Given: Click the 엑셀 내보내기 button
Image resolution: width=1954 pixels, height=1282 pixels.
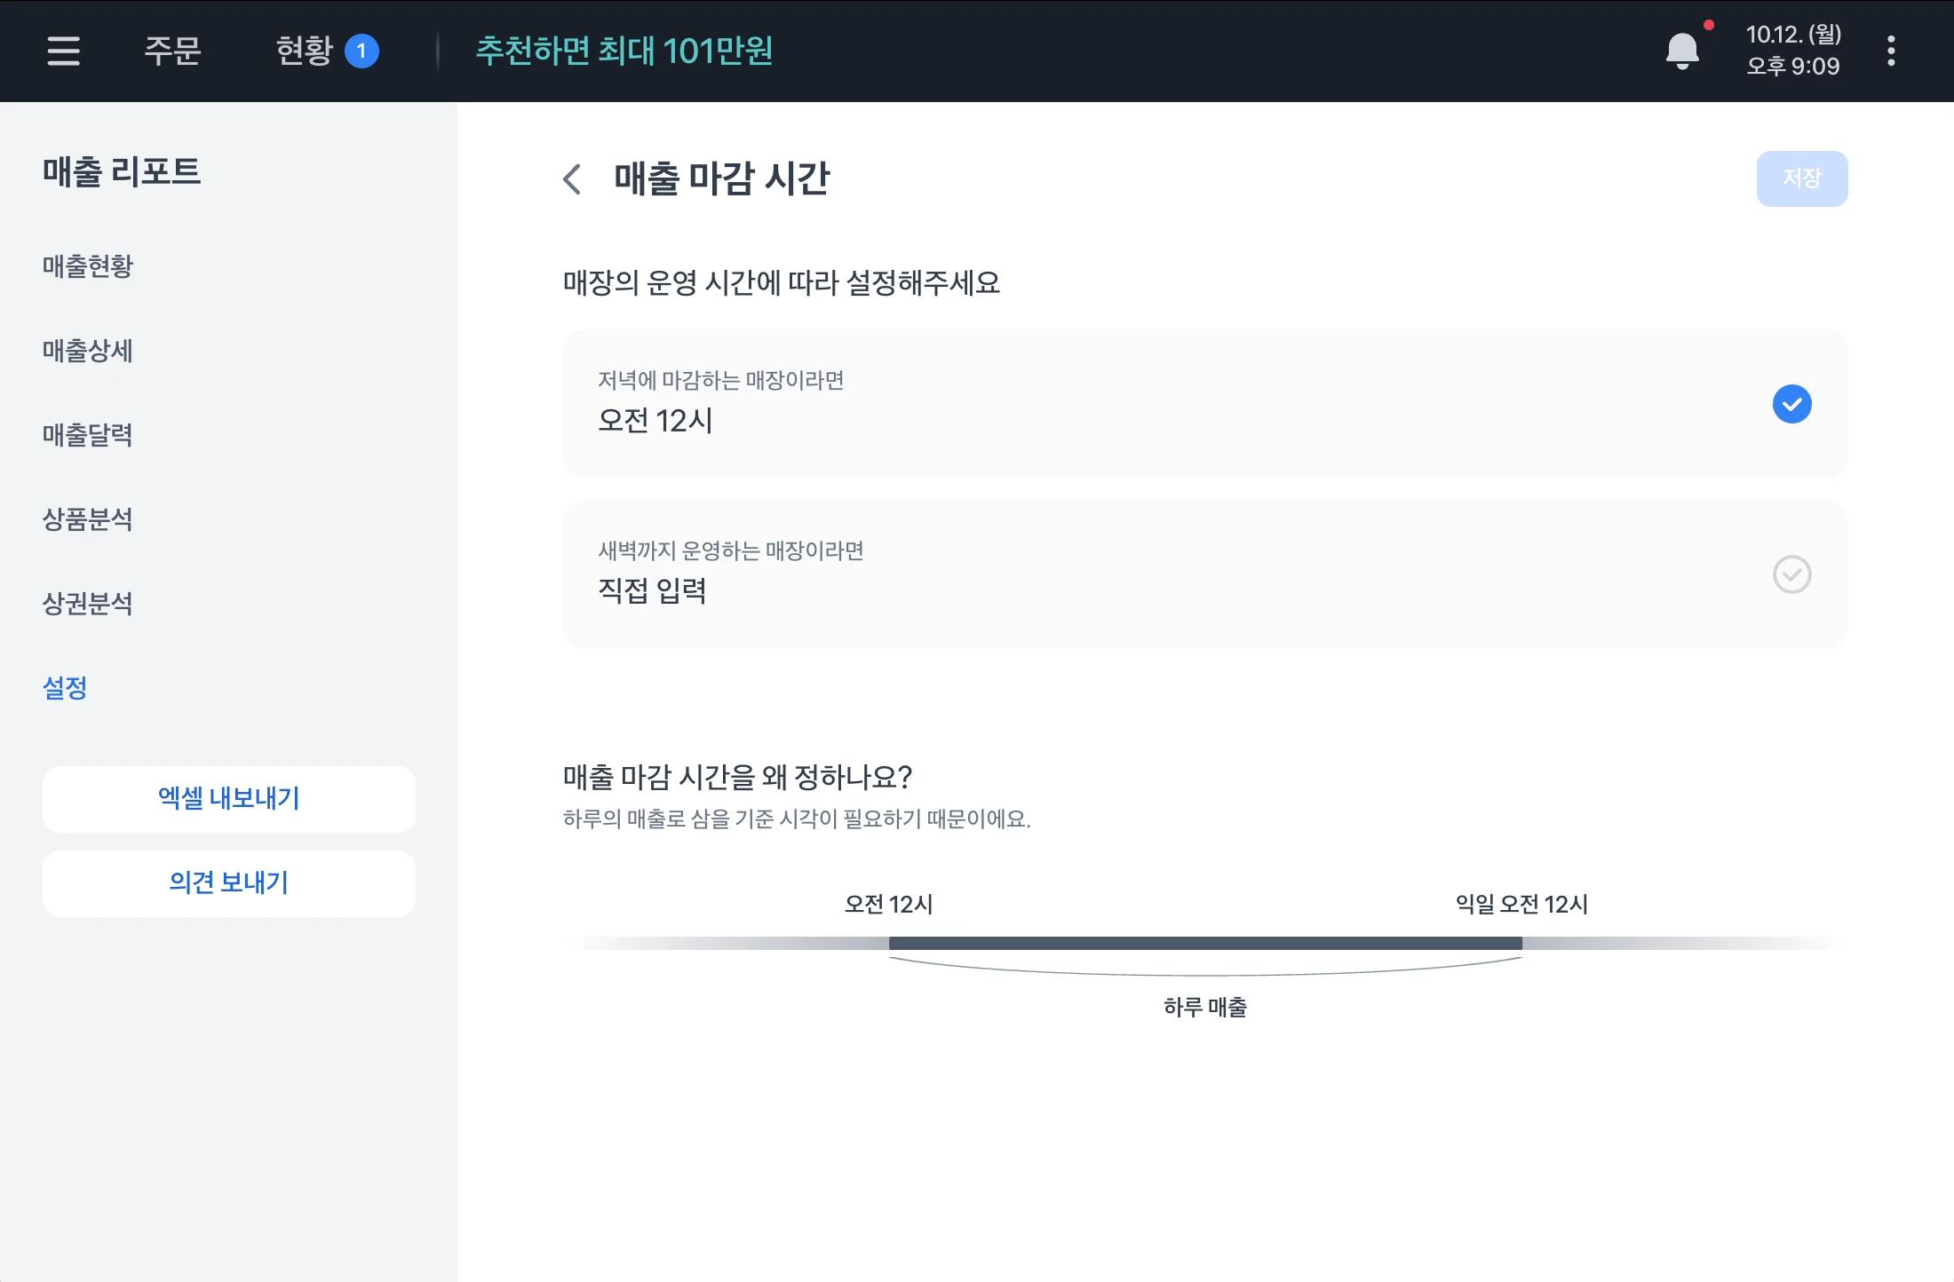Looking at the screenshot, I should coord(229,799).
